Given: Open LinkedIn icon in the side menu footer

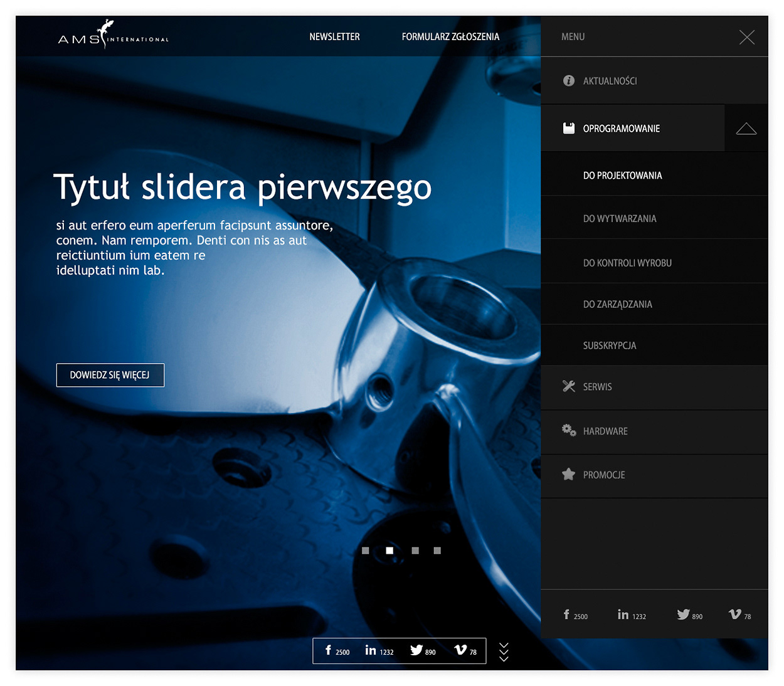Looking at the screenshot, I should [x=623, y=615].
